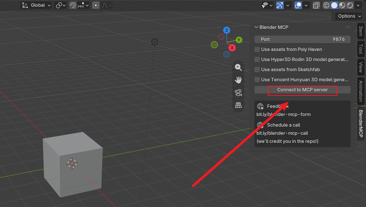Click the green Y axis gizmo
The height and width of the screenshot is (207, 366).
pyautogui.click(x=239, y=40)
